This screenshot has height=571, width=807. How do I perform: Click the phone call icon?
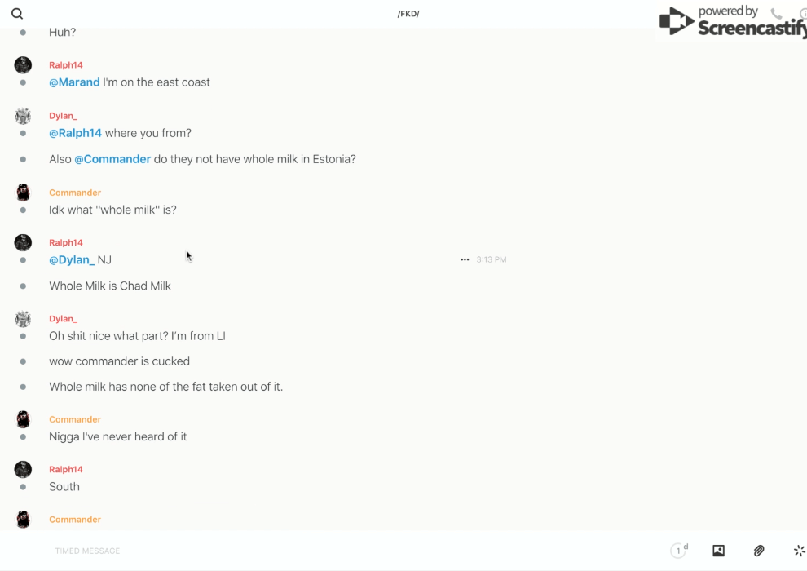[x=776, y=14]
